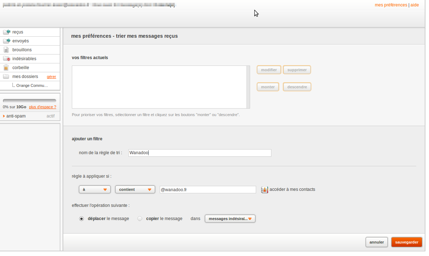Open the corbeille trash icon

(x=6, y=67)
